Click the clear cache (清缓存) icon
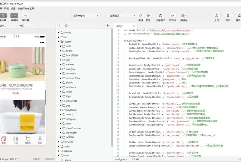Screen dimensions: 241x162 point(184,16)
